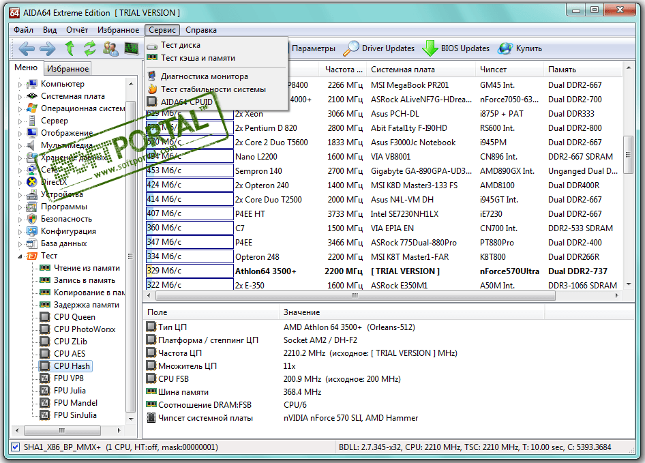
Task: Select CPU AES benchmark icon
Action: click(45, 353)
